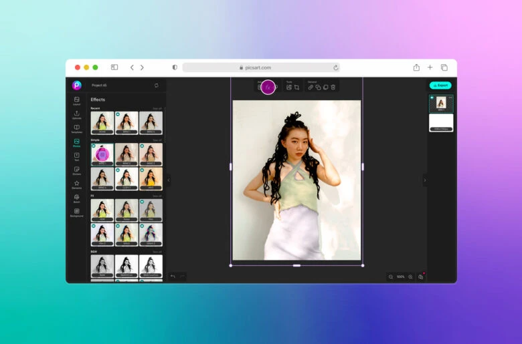Click the trash delete icon in toolbar
This screenshot has width=522, height=344.
(x=333, y=88)
